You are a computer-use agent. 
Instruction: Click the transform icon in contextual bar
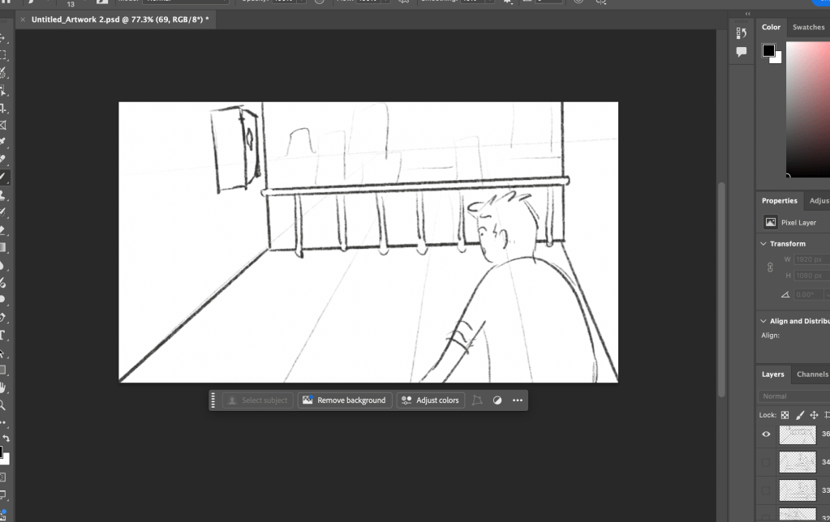pyautogui.click(x=477, y=400)
